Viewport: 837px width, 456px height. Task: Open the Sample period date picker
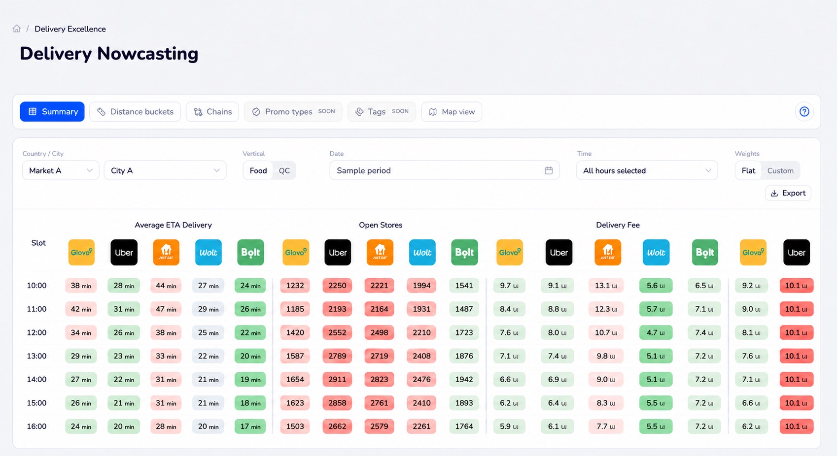click(444, 170)
